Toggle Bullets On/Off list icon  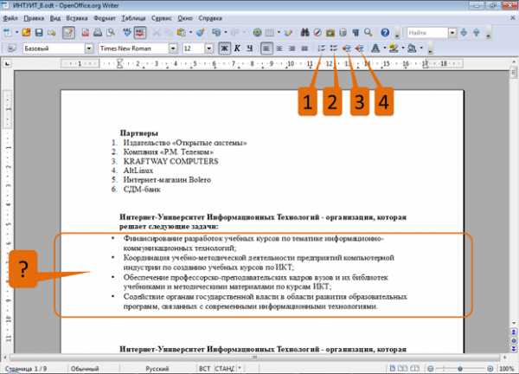coord(334,48)
